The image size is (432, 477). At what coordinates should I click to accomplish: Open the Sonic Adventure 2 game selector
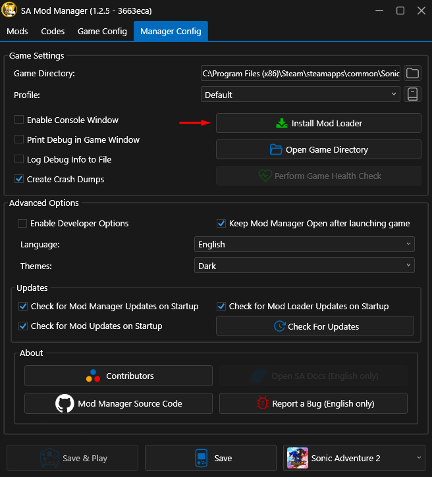[354, 458]
